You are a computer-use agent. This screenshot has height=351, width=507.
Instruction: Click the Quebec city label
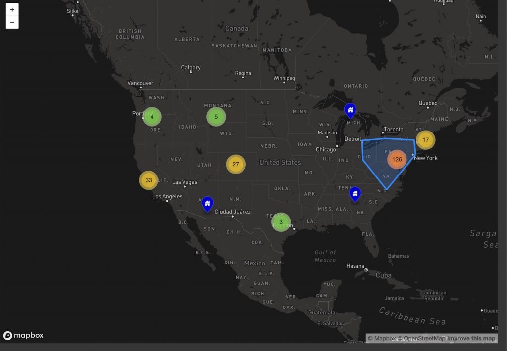pos(428,103)
